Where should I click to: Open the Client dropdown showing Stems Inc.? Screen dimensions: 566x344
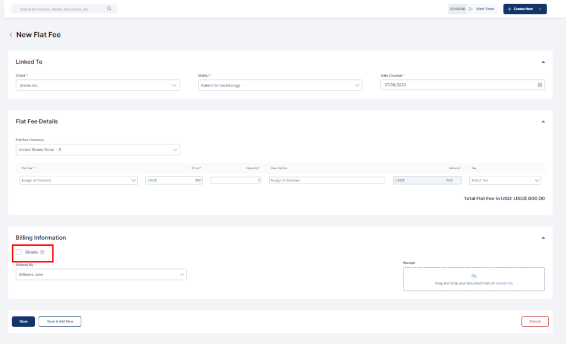click(98, 85)
